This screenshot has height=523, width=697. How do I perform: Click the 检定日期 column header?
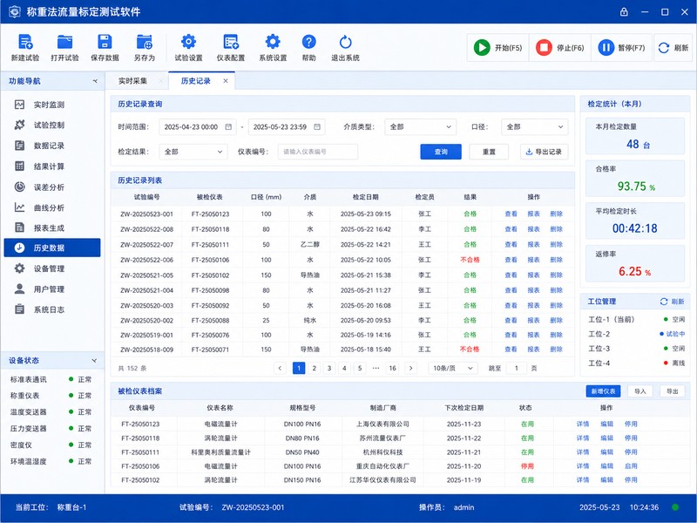tap(366, 197)
